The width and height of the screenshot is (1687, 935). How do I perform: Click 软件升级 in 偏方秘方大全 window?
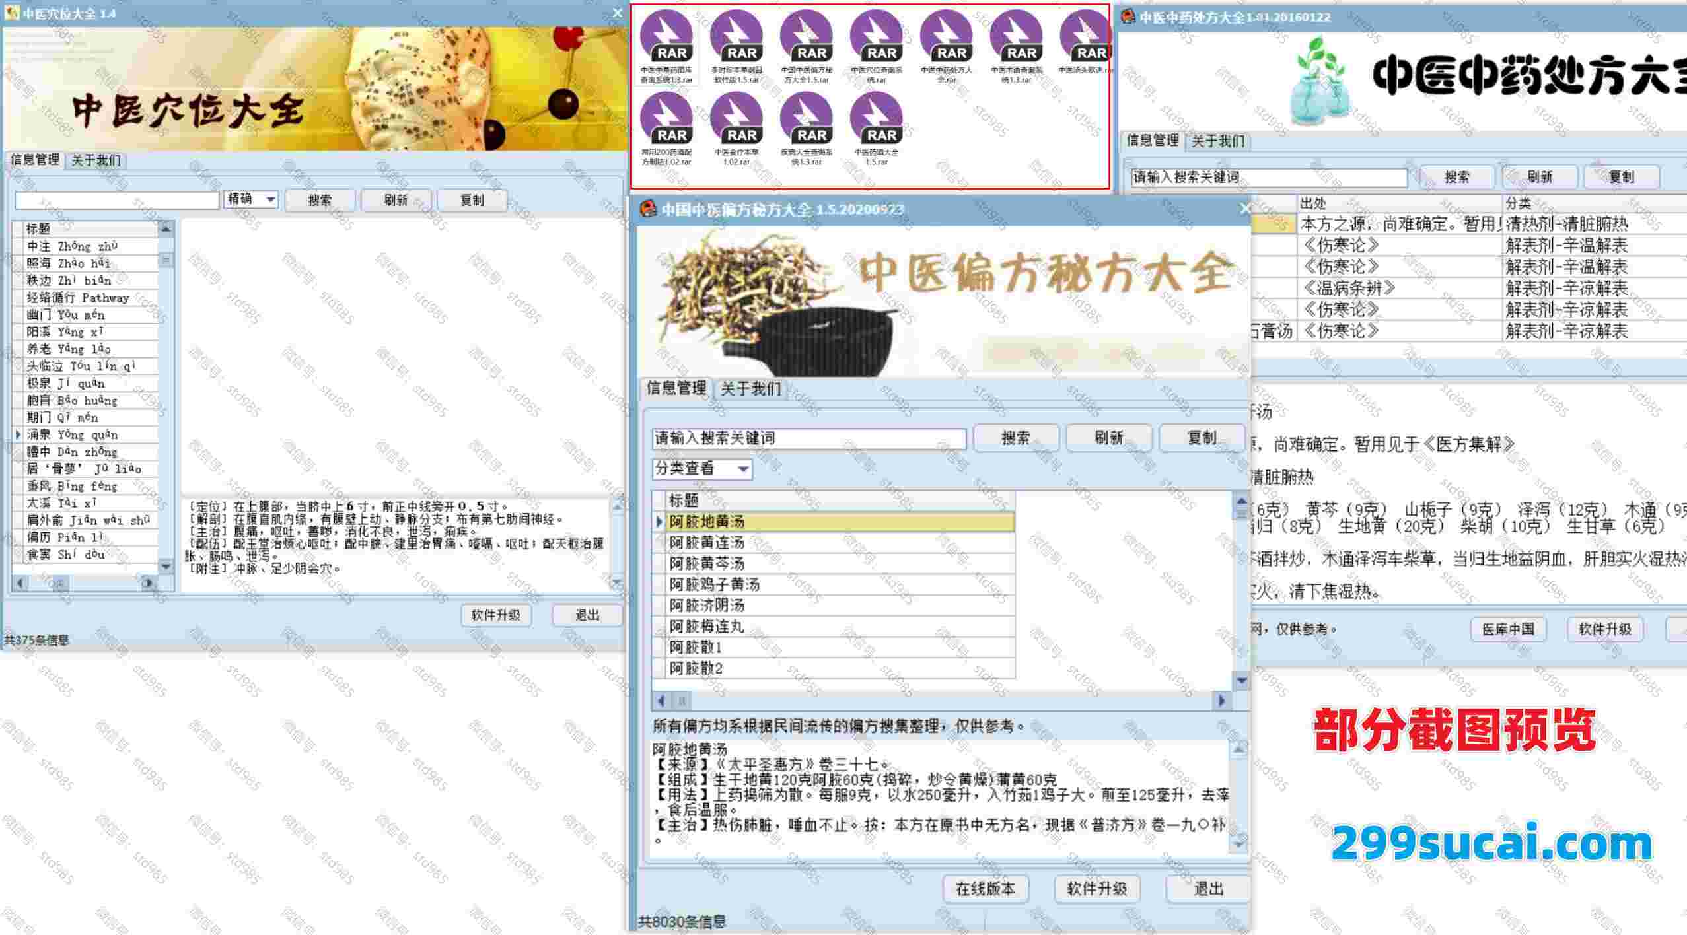[x=1097, y=889]
